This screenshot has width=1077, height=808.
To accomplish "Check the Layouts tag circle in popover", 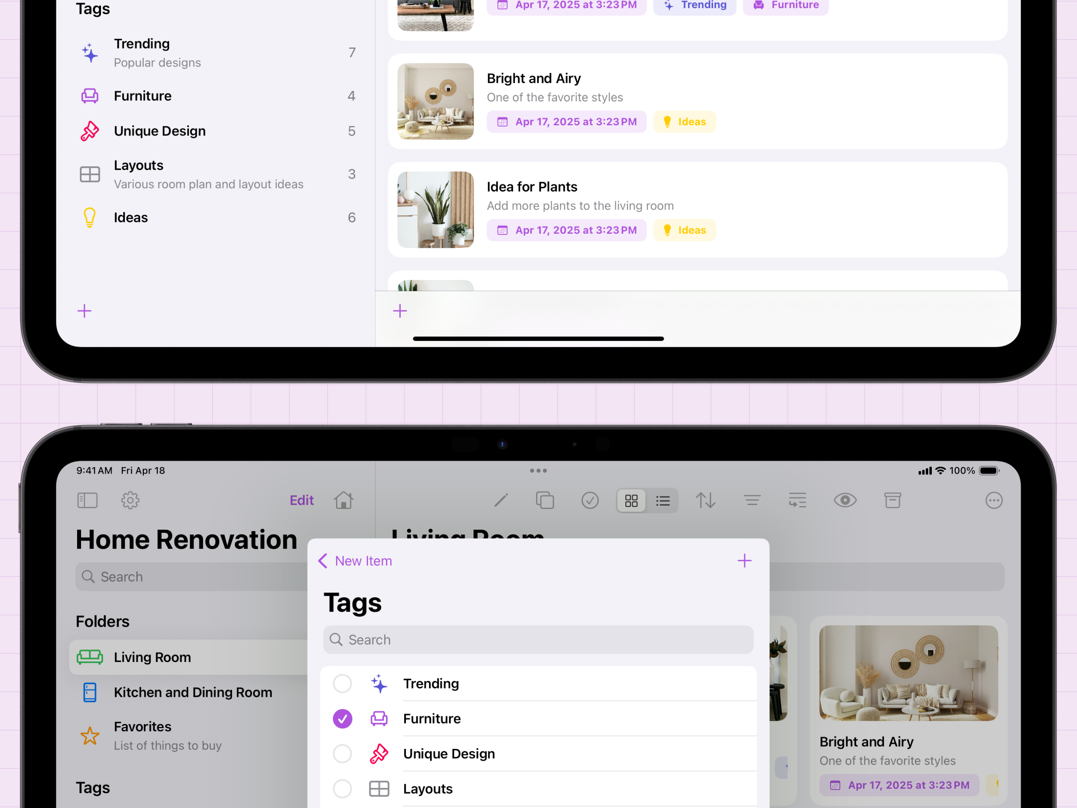I will (x=342, y=788).
